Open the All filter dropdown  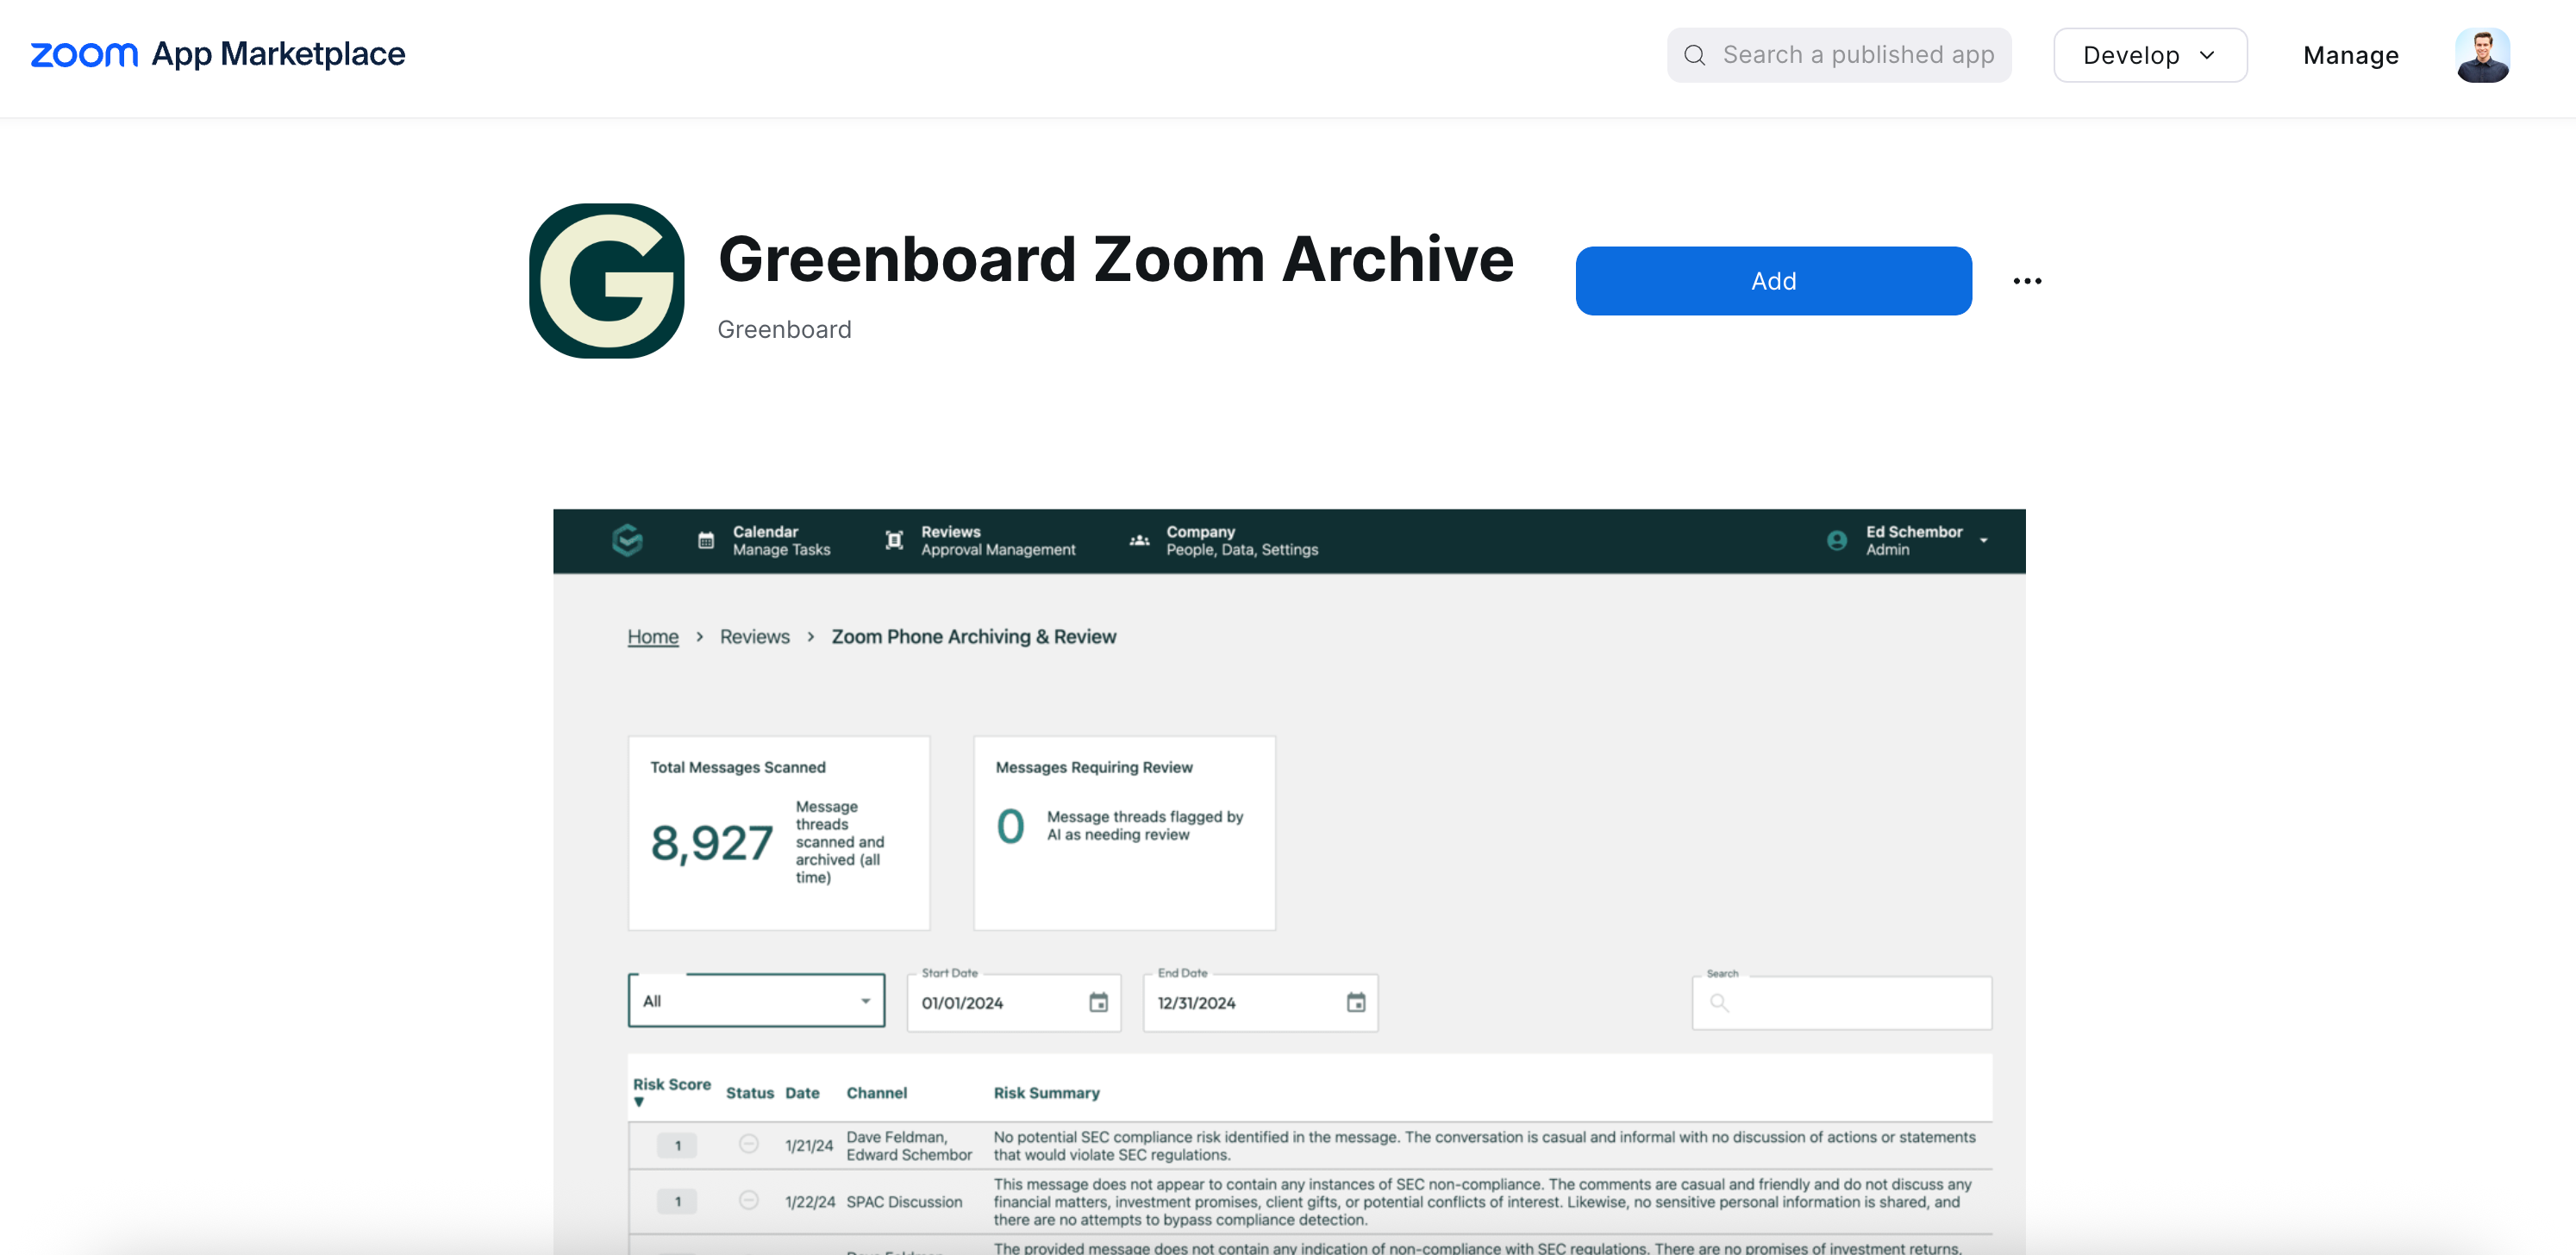coord(756,1001)
